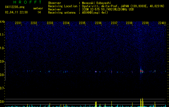Select the file name 04112230.png
This screenshot has height=107, width=169.
coord(15,7)
